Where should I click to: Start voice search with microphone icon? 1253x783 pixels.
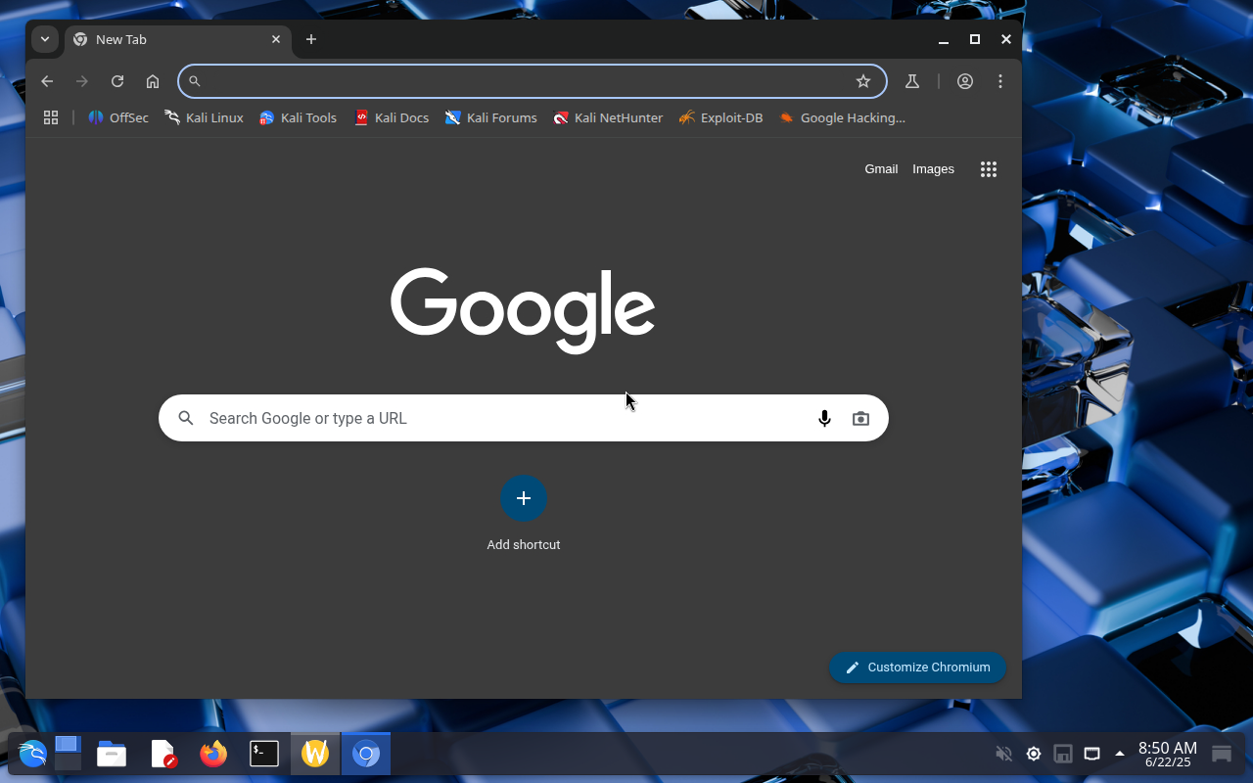click(824, 418)
